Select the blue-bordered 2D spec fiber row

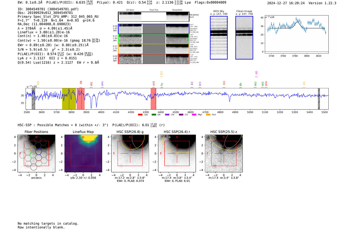[153, 29]
